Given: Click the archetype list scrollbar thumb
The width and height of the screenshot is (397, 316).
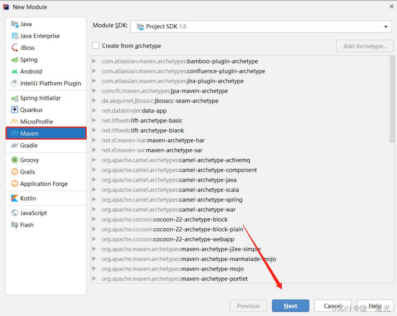Looking at the screenshot, I should point(392,99).
